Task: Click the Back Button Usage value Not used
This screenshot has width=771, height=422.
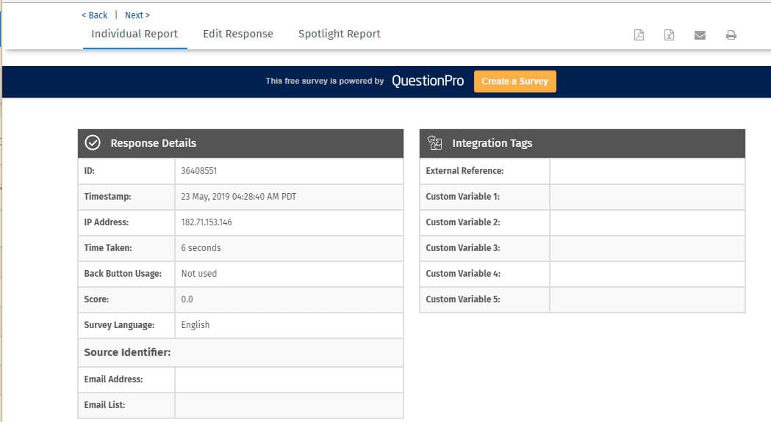Action: click(x=198, y=274)
